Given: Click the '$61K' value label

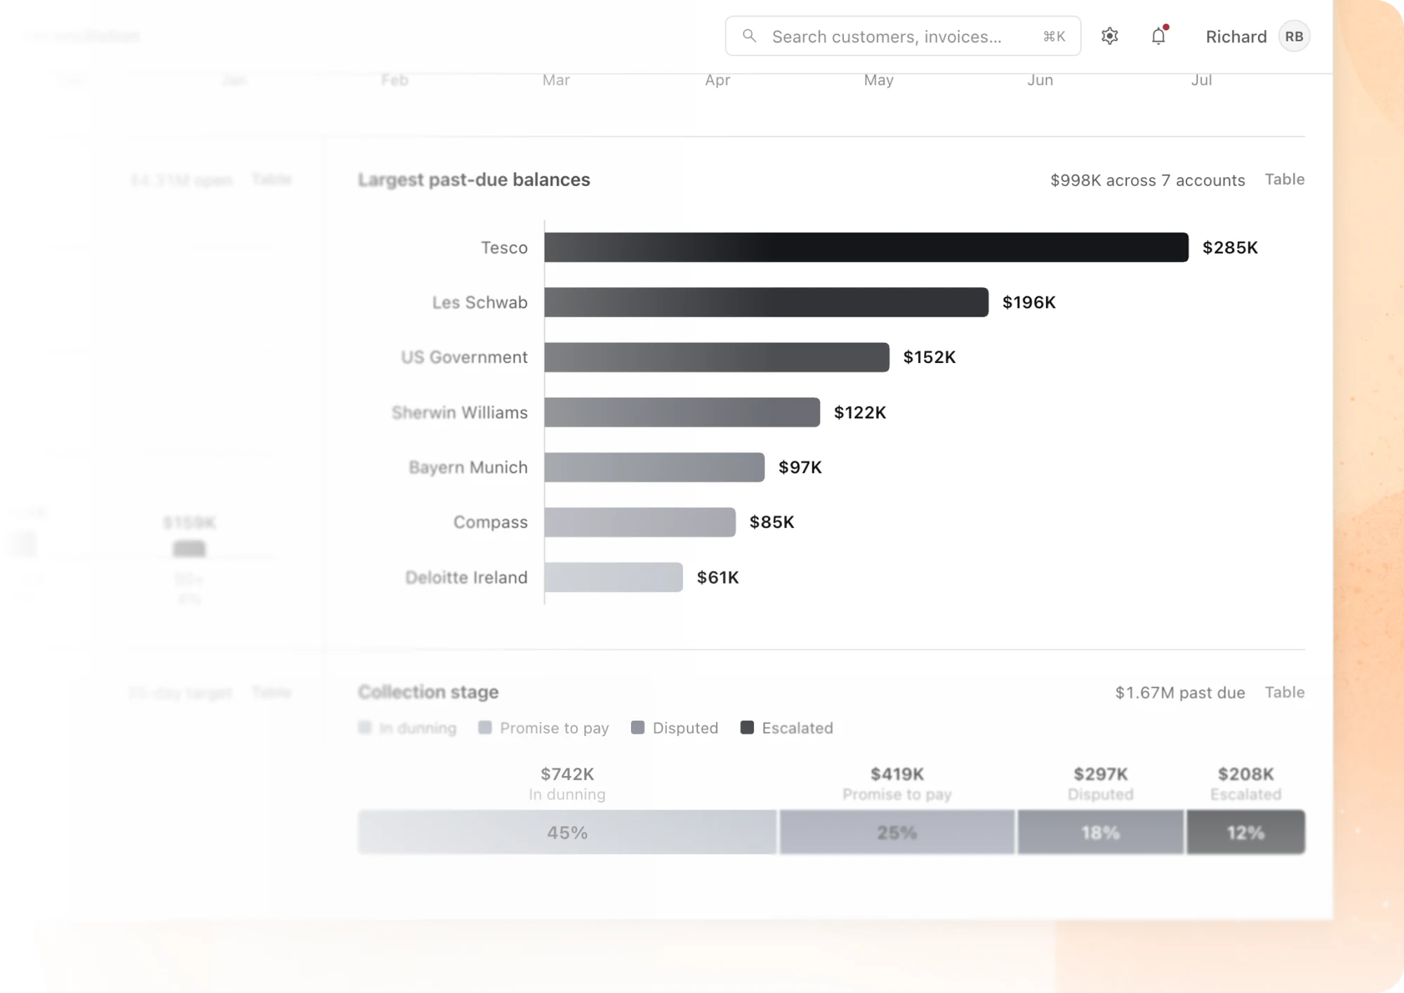Looking at the screenshot, I should click(x=717, y=577).
